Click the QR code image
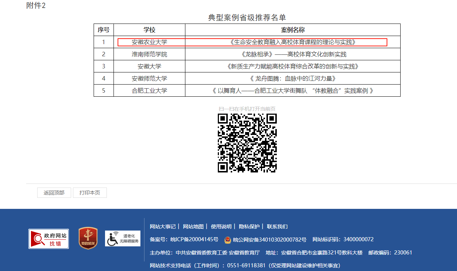Viewport: 457px width, 271px height. tap(247, 143)
